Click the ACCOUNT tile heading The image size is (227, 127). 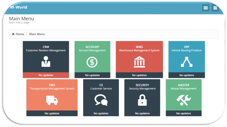(x=93, y=47)
